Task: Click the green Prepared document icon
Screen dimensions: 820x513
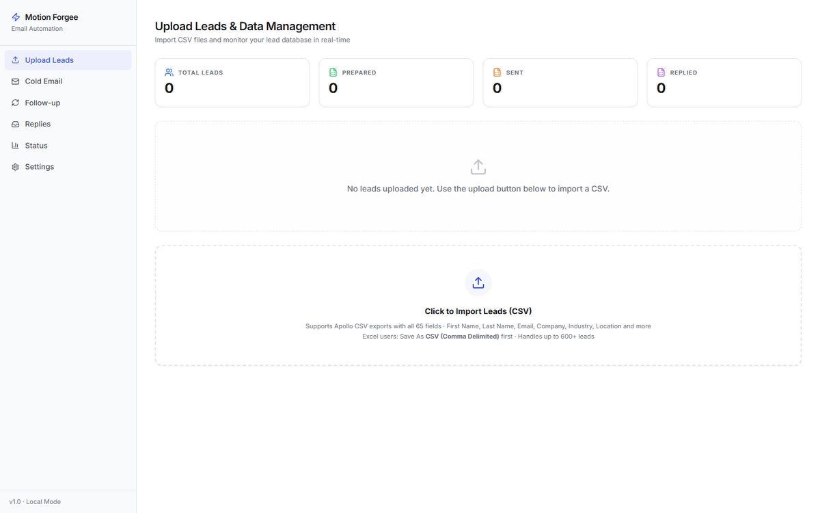Action: point(333,73)
